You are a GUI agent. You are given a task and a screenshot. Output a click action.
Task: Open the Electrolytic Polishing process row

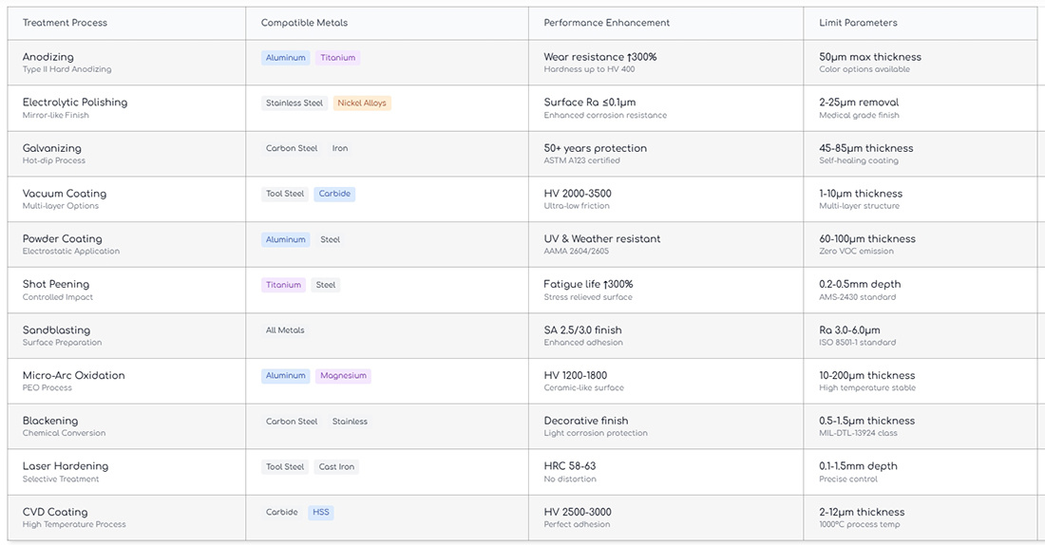tap(75, 103)
